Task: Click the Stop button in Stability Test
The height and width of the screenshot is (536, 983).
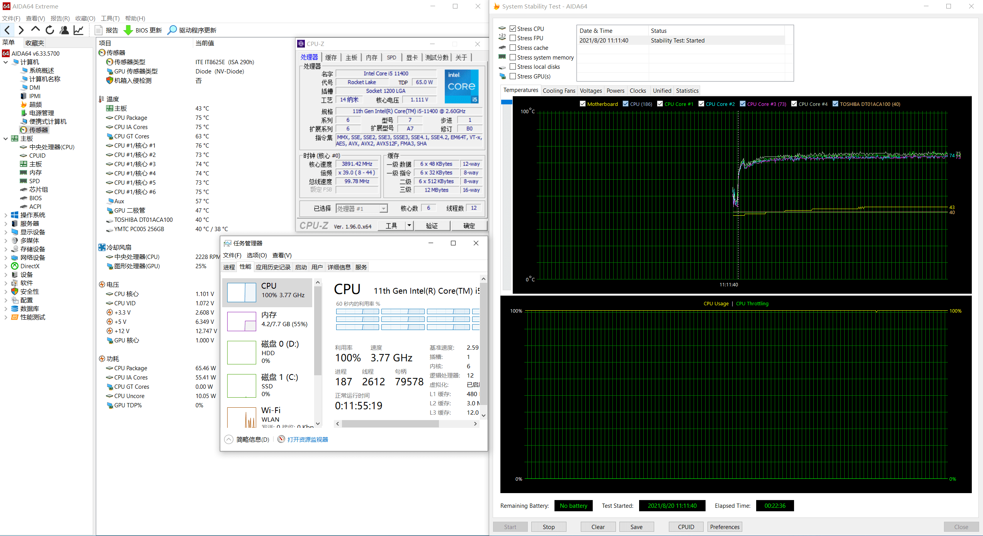Action: click(549, 527)
